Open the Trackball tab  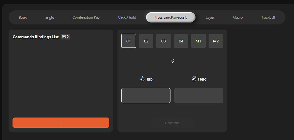[x=268, y=17]
